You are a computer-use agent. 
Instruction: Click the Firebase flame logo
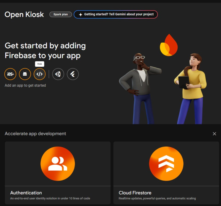coord(169,46)
